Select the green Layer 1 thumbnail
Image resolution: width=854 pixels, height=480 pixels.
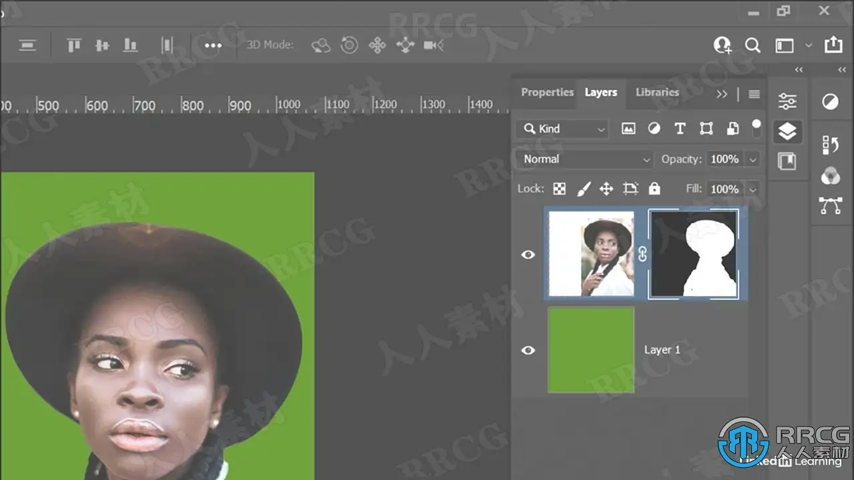(x=591, y=350)
